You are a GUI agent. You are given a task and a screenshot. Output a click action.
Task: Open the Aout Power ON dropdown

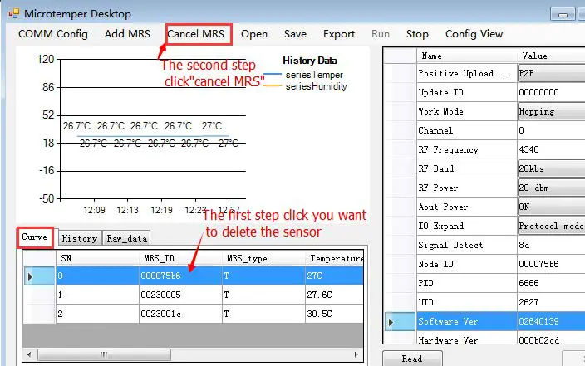pos(551,207)
